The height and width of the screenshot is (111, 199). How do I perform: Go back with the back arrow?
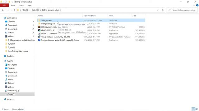[x=3, y=10]
